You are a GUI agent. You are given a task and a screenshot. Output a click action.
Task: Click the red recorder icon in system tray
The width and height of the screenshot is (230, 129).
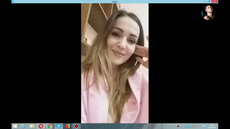pos(178,126)
